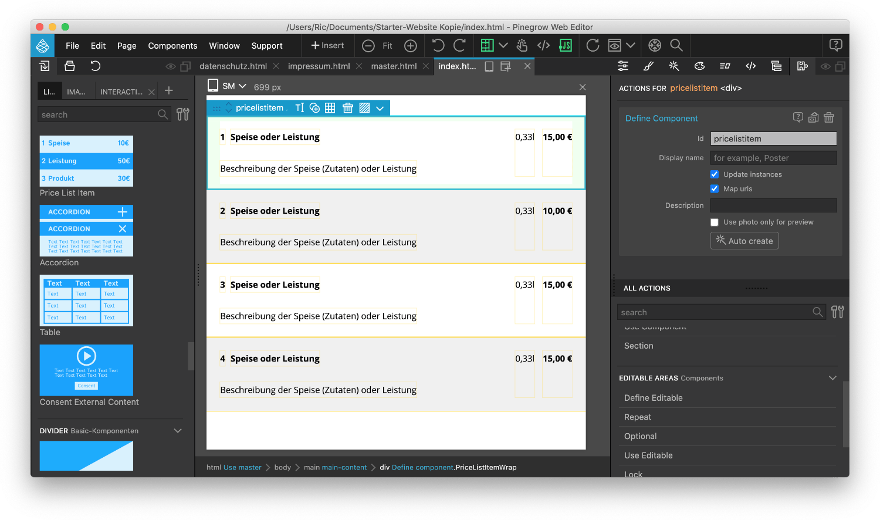Open the style brush panel icon
This screenshot has width=880, height=520.
pyautogui.click(x=648, y=66)
